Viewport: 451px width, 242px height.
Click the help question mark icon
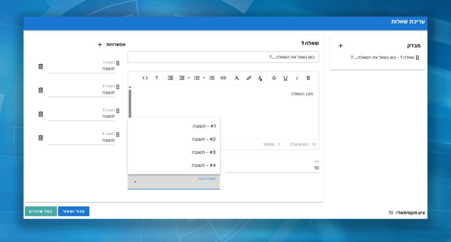(x=156, y=78)
